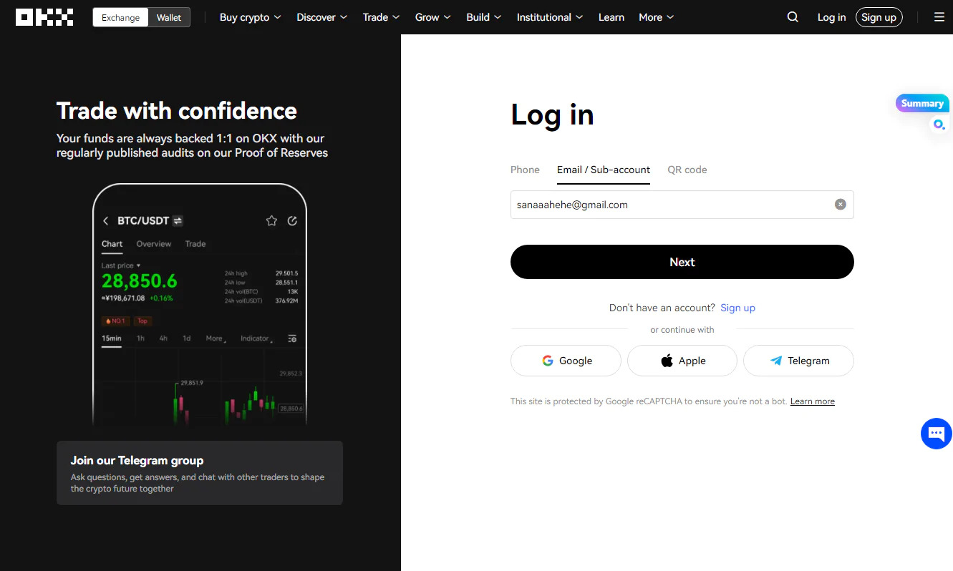This screenshot has width=953, height=571.
Task: Expand the Build menu
Action: [x=483, y=17]
